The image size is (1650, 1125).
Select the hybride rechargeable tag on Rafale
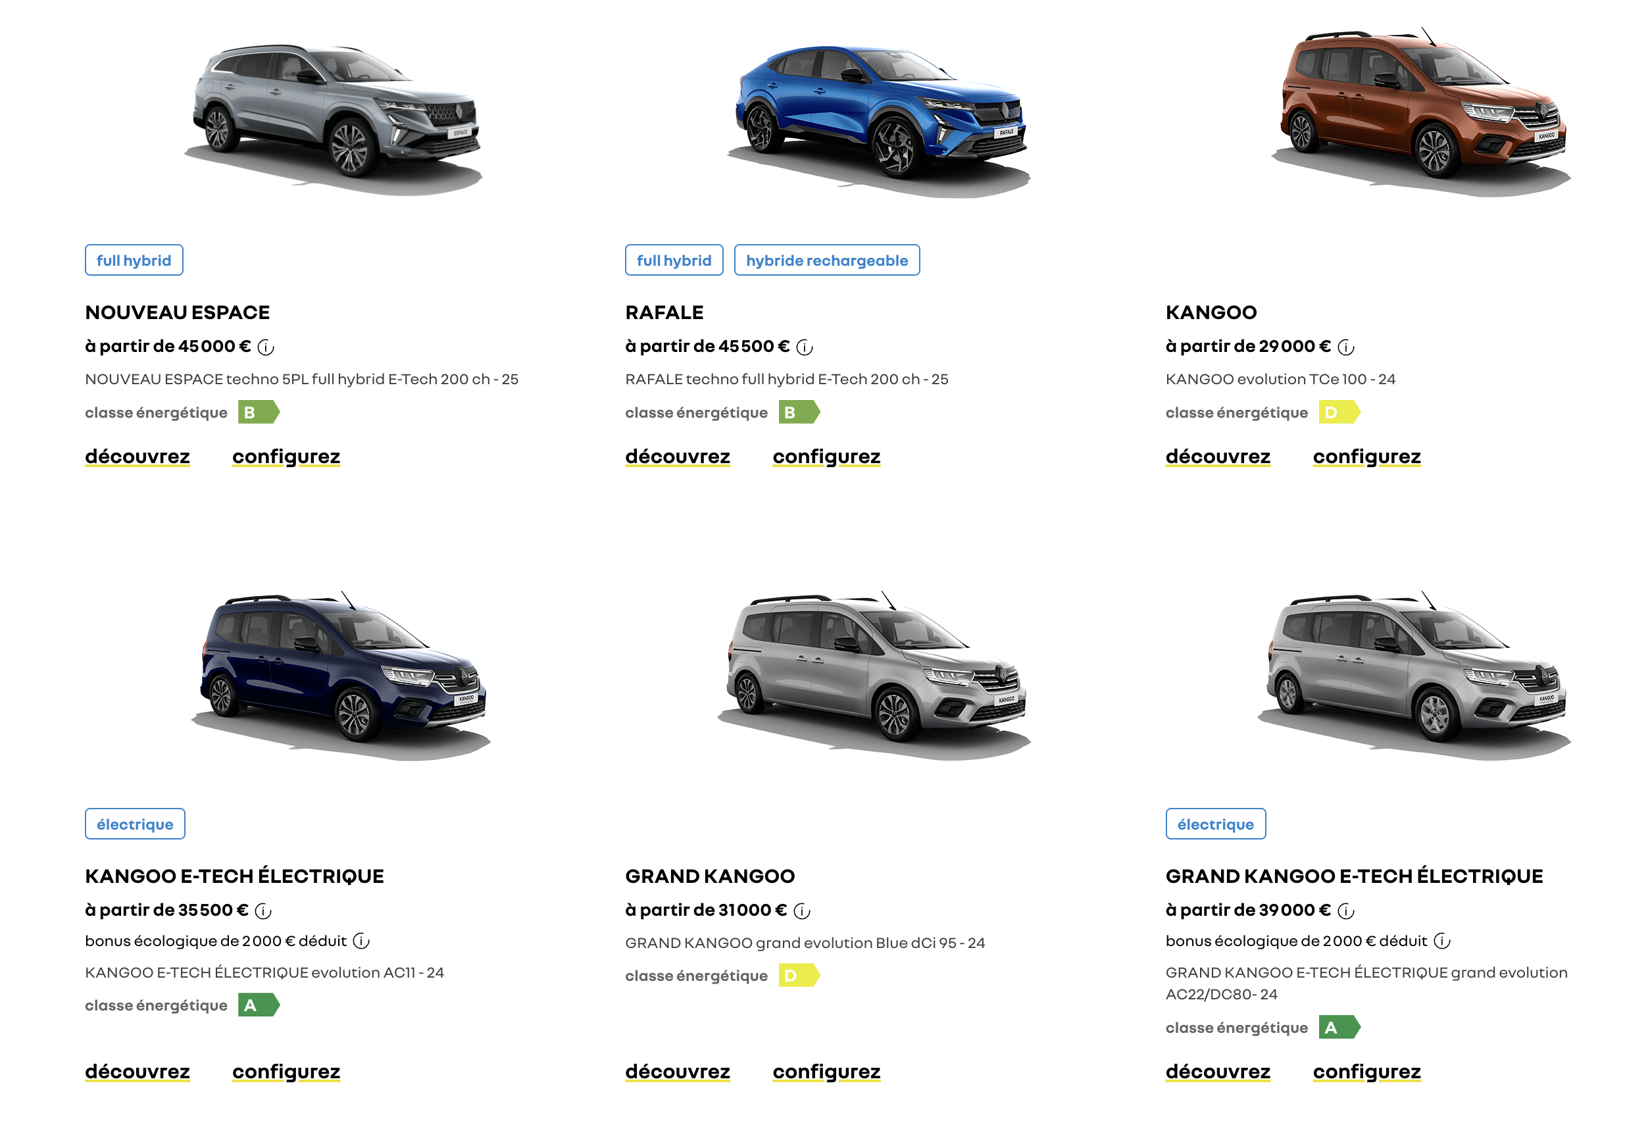coord(827,260)
